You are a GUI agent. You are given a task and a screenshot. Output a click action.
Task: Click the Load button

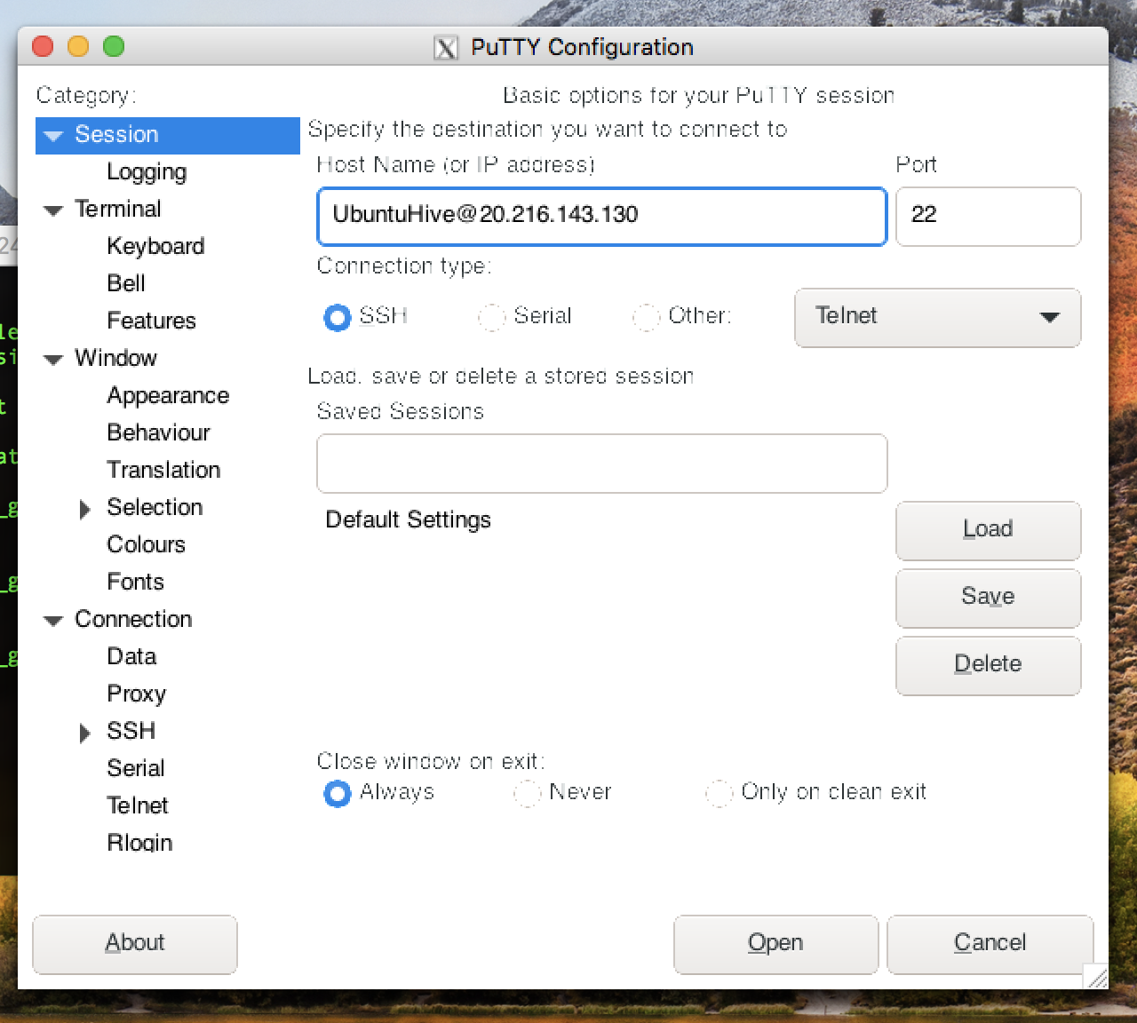coord(988,530)
